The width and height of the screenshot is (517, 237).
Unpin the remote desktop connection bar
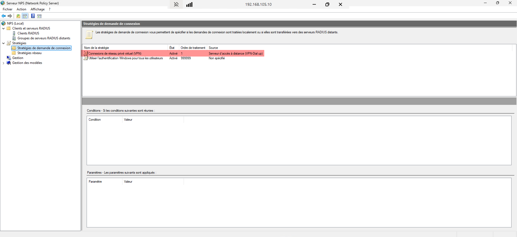point(176,4)
